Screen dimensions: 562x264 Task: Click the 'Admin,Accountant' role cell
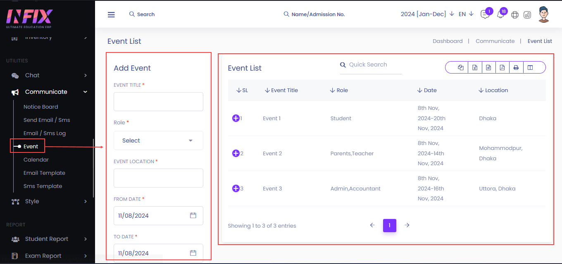click(x=355, y=188)
